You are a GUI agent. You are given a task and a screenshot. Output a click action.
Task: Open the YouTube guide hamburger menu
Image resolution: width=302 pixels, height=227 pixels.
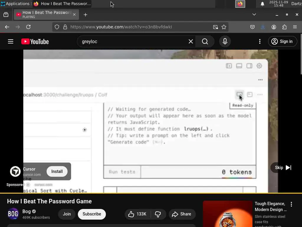coord(11,41)
